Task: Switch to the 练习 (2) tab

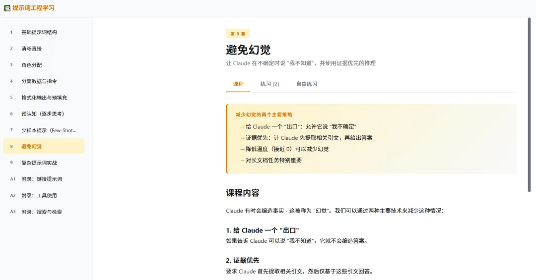Action: pyautogui.click(x=269, y=84)
